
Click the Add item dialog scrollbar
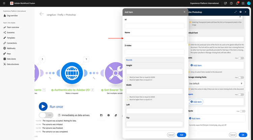click(188, 30)
